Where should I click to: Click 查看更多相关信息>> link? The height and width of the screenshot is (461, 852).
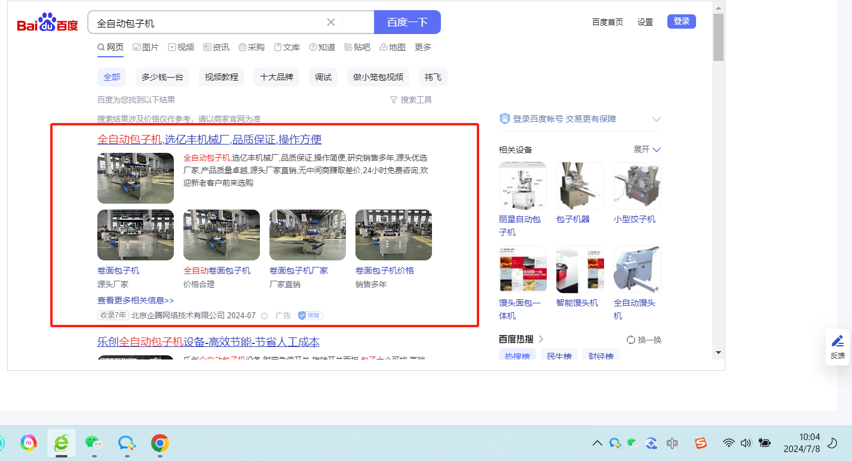pyautogui.click(x=136, y=300)
